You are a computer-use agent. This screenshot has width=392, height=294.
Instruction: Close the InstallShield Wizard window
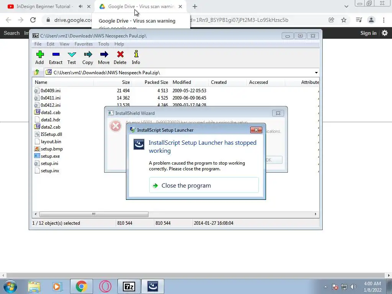[x=278, y=113]
